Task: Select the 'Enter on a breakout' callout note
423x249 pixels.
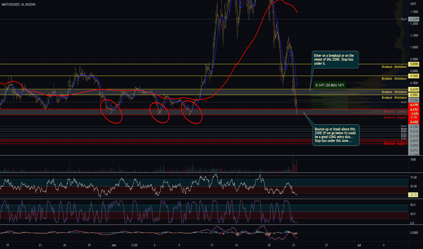Action: 335,59
